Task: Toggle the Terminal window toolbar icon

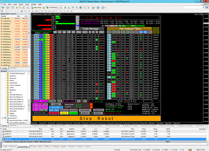Action: pyautogui.click(x=24, y=8)
